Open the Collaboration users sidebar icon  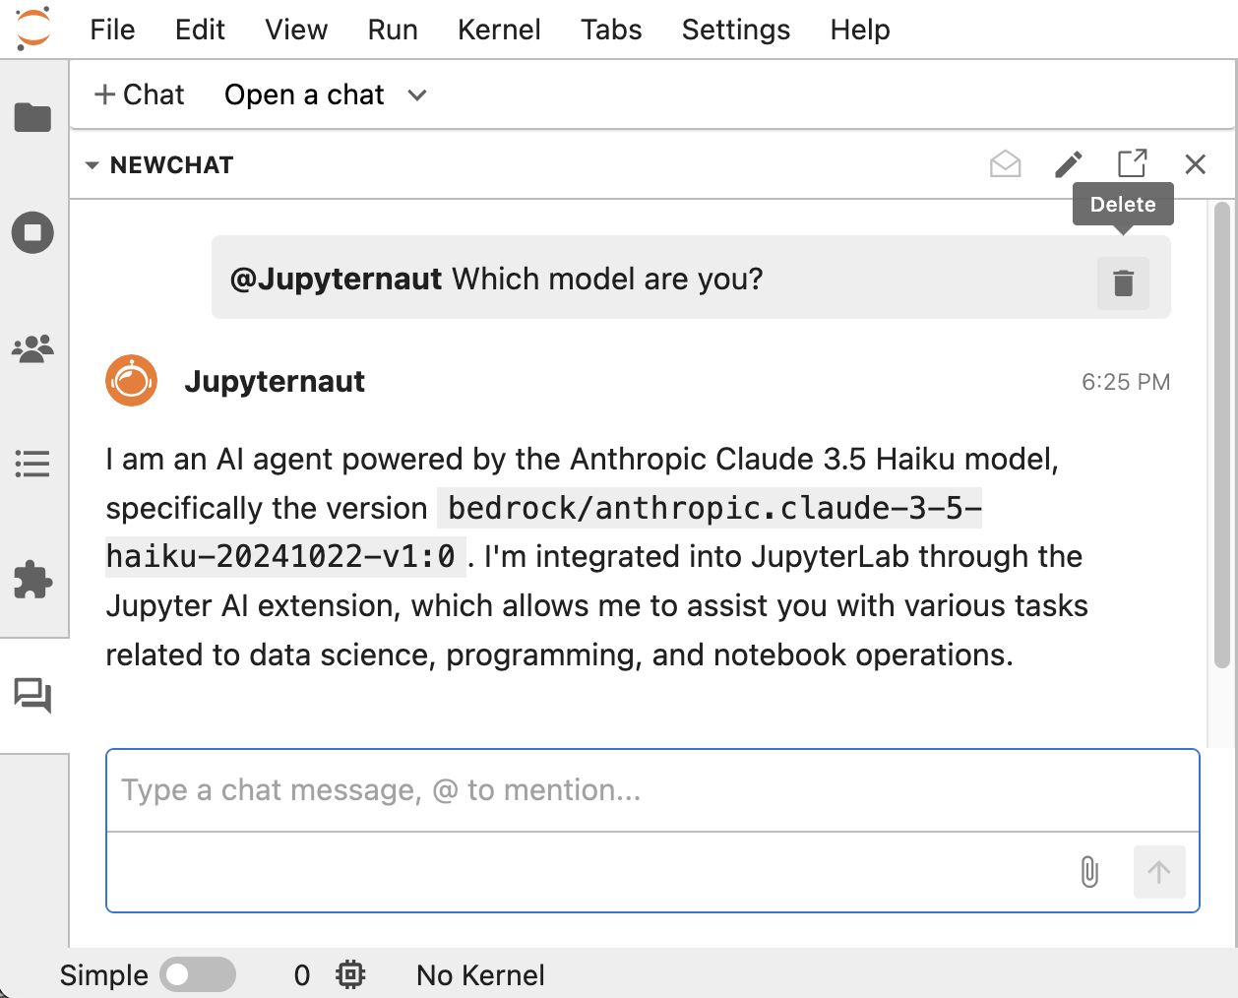32,348
